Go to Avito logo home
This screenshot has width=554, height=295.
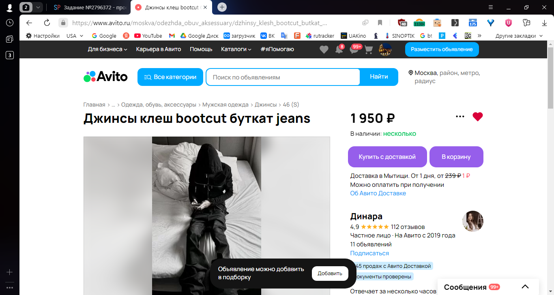point(105,77)
